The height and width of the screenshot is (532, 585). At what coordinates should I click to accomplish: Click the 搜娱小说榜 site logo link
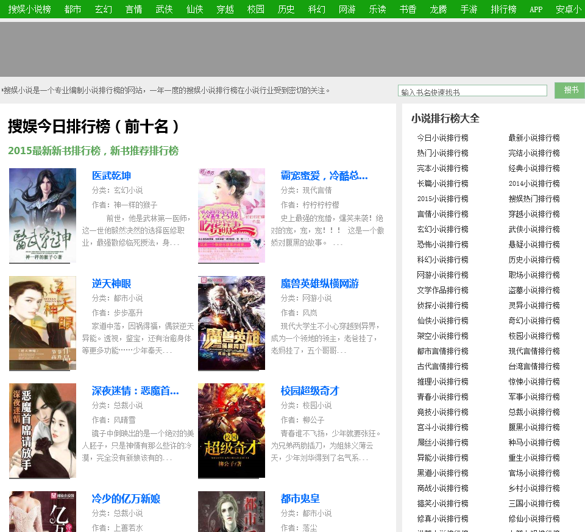tap(29, 9)
